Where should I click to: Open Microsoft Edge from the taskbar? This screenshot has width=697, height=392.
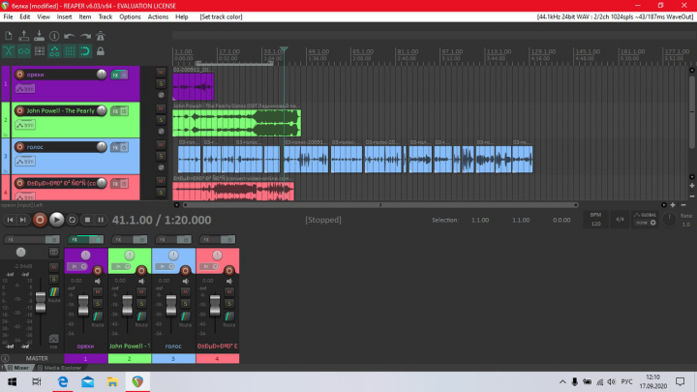[63, 381]
